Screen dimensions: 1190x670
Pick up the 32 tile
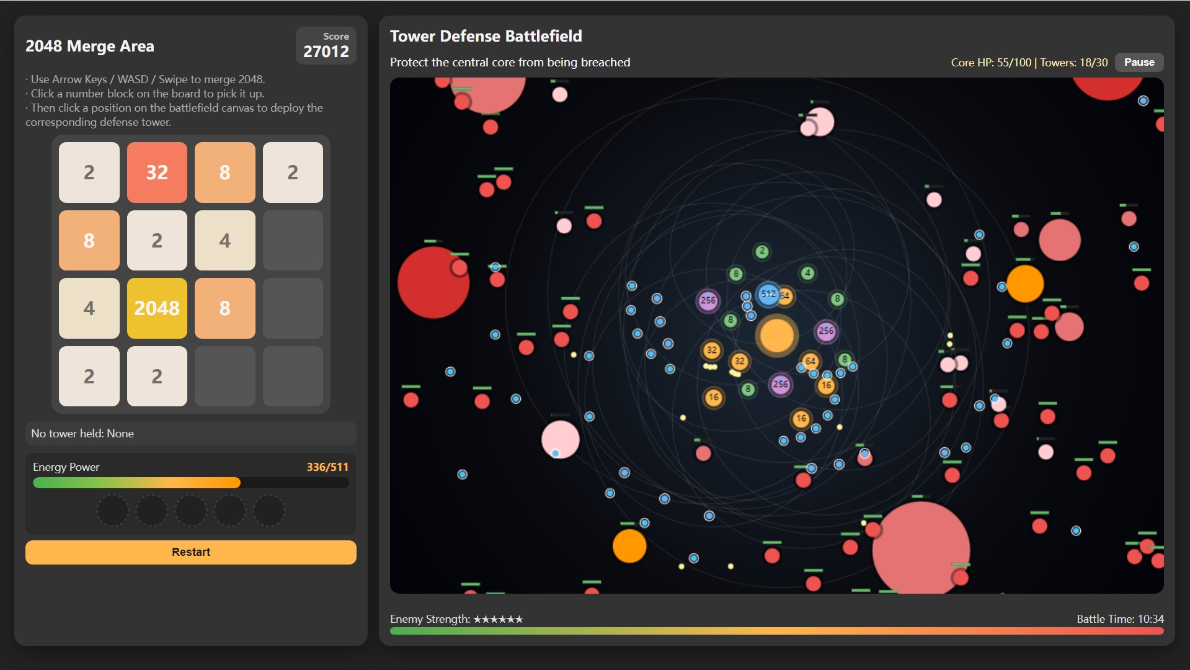click(x=157, y=172)
